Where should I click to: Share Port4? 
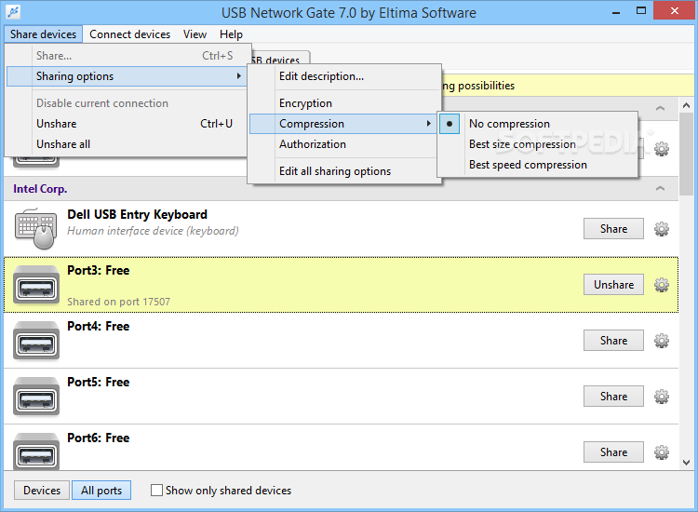[x=613, y=341]
